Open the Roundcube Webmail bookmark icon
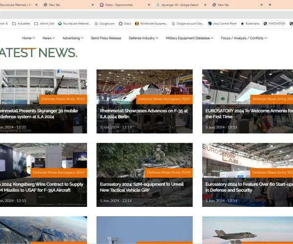This screenshot has width=293, height=244. pyautogui.click(x=60, y=23)
